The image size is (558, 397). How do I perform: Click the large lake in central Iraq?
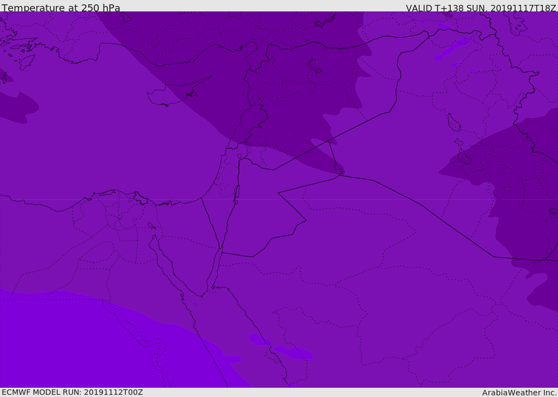(453, 123)
